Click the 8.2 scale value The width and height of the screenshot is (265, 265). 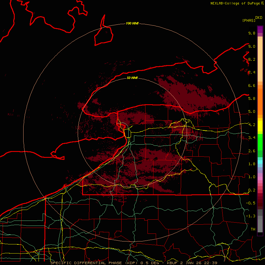click(x=252, y=59)
